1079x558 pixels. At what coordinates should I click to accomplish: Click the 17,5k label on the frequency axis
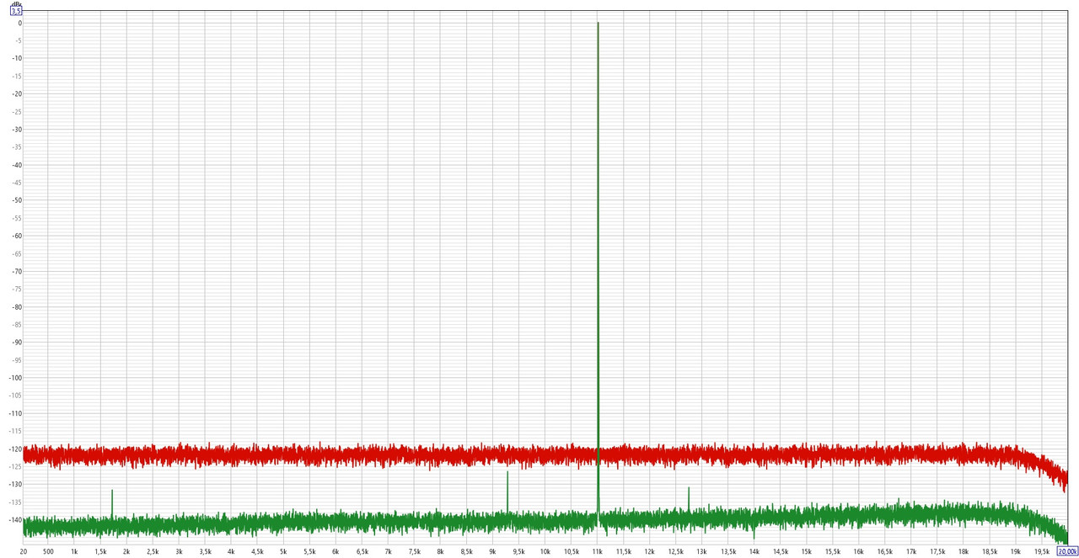[x=937, y=551]
